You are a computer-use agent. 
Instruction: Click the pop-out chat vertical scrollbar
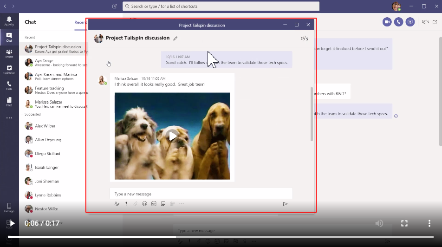click(312, 114)
